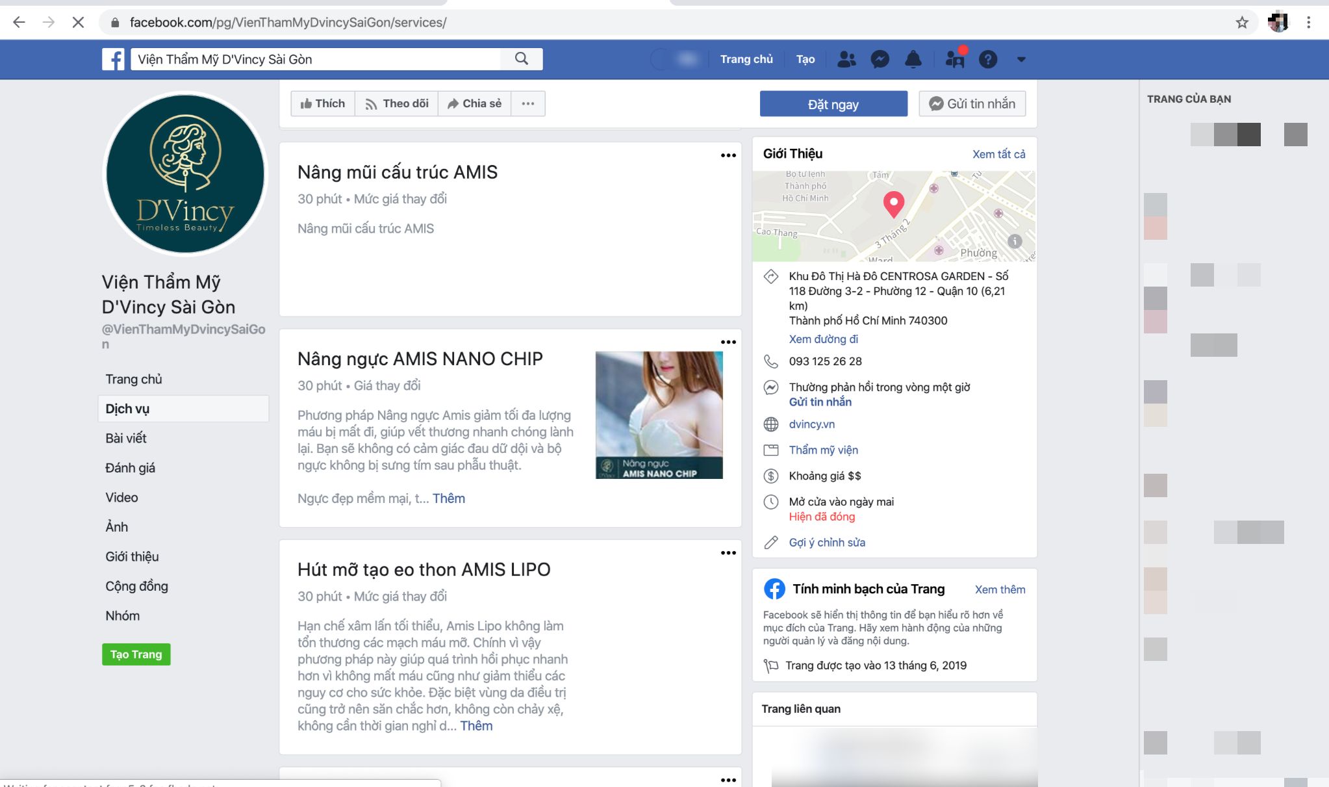Select Dịch vụ sidebar tab
Viewport: 1329px width, 787px height.
(x=183, y=409)
